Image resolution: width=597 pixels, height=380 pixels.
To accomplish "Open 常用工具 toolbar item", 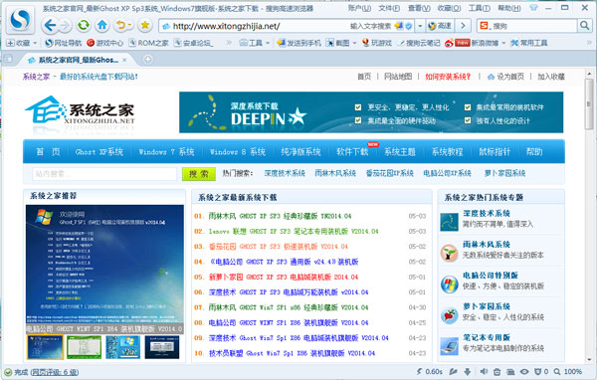I will click(x=529, y=43).
